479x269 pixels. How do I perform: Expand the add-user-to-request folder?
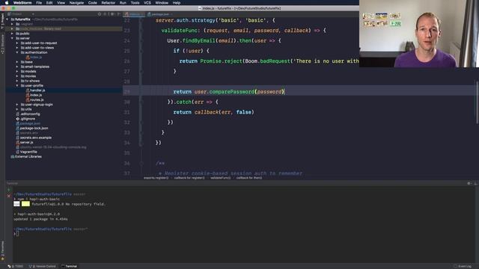pyautogui.click(x=17, y=43)
